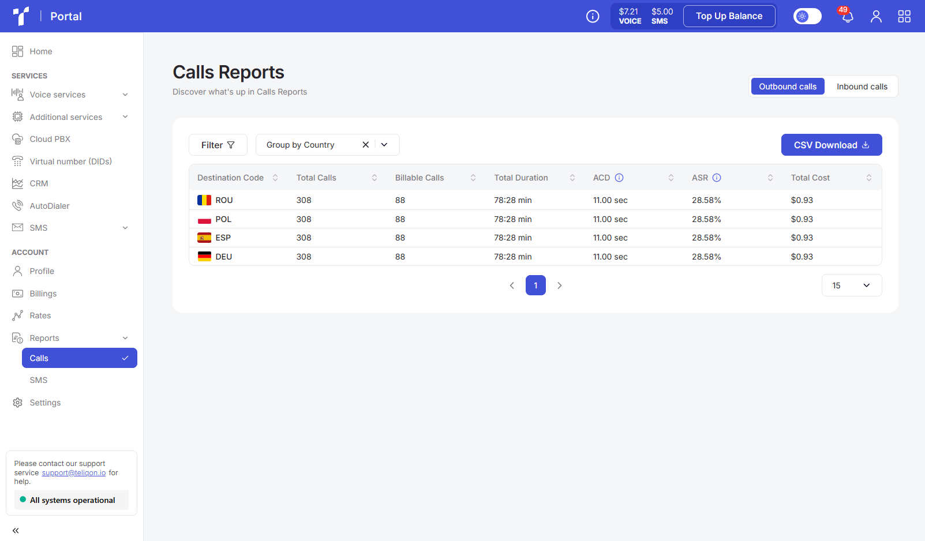Click the Rates graph icon
925x541 pixels.
coord(18,315)
